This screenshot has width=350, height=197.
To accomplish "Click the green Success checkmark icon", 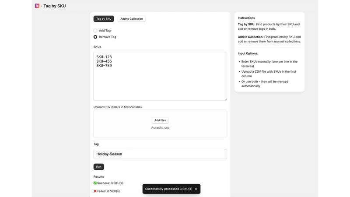I will coord(95,183).
